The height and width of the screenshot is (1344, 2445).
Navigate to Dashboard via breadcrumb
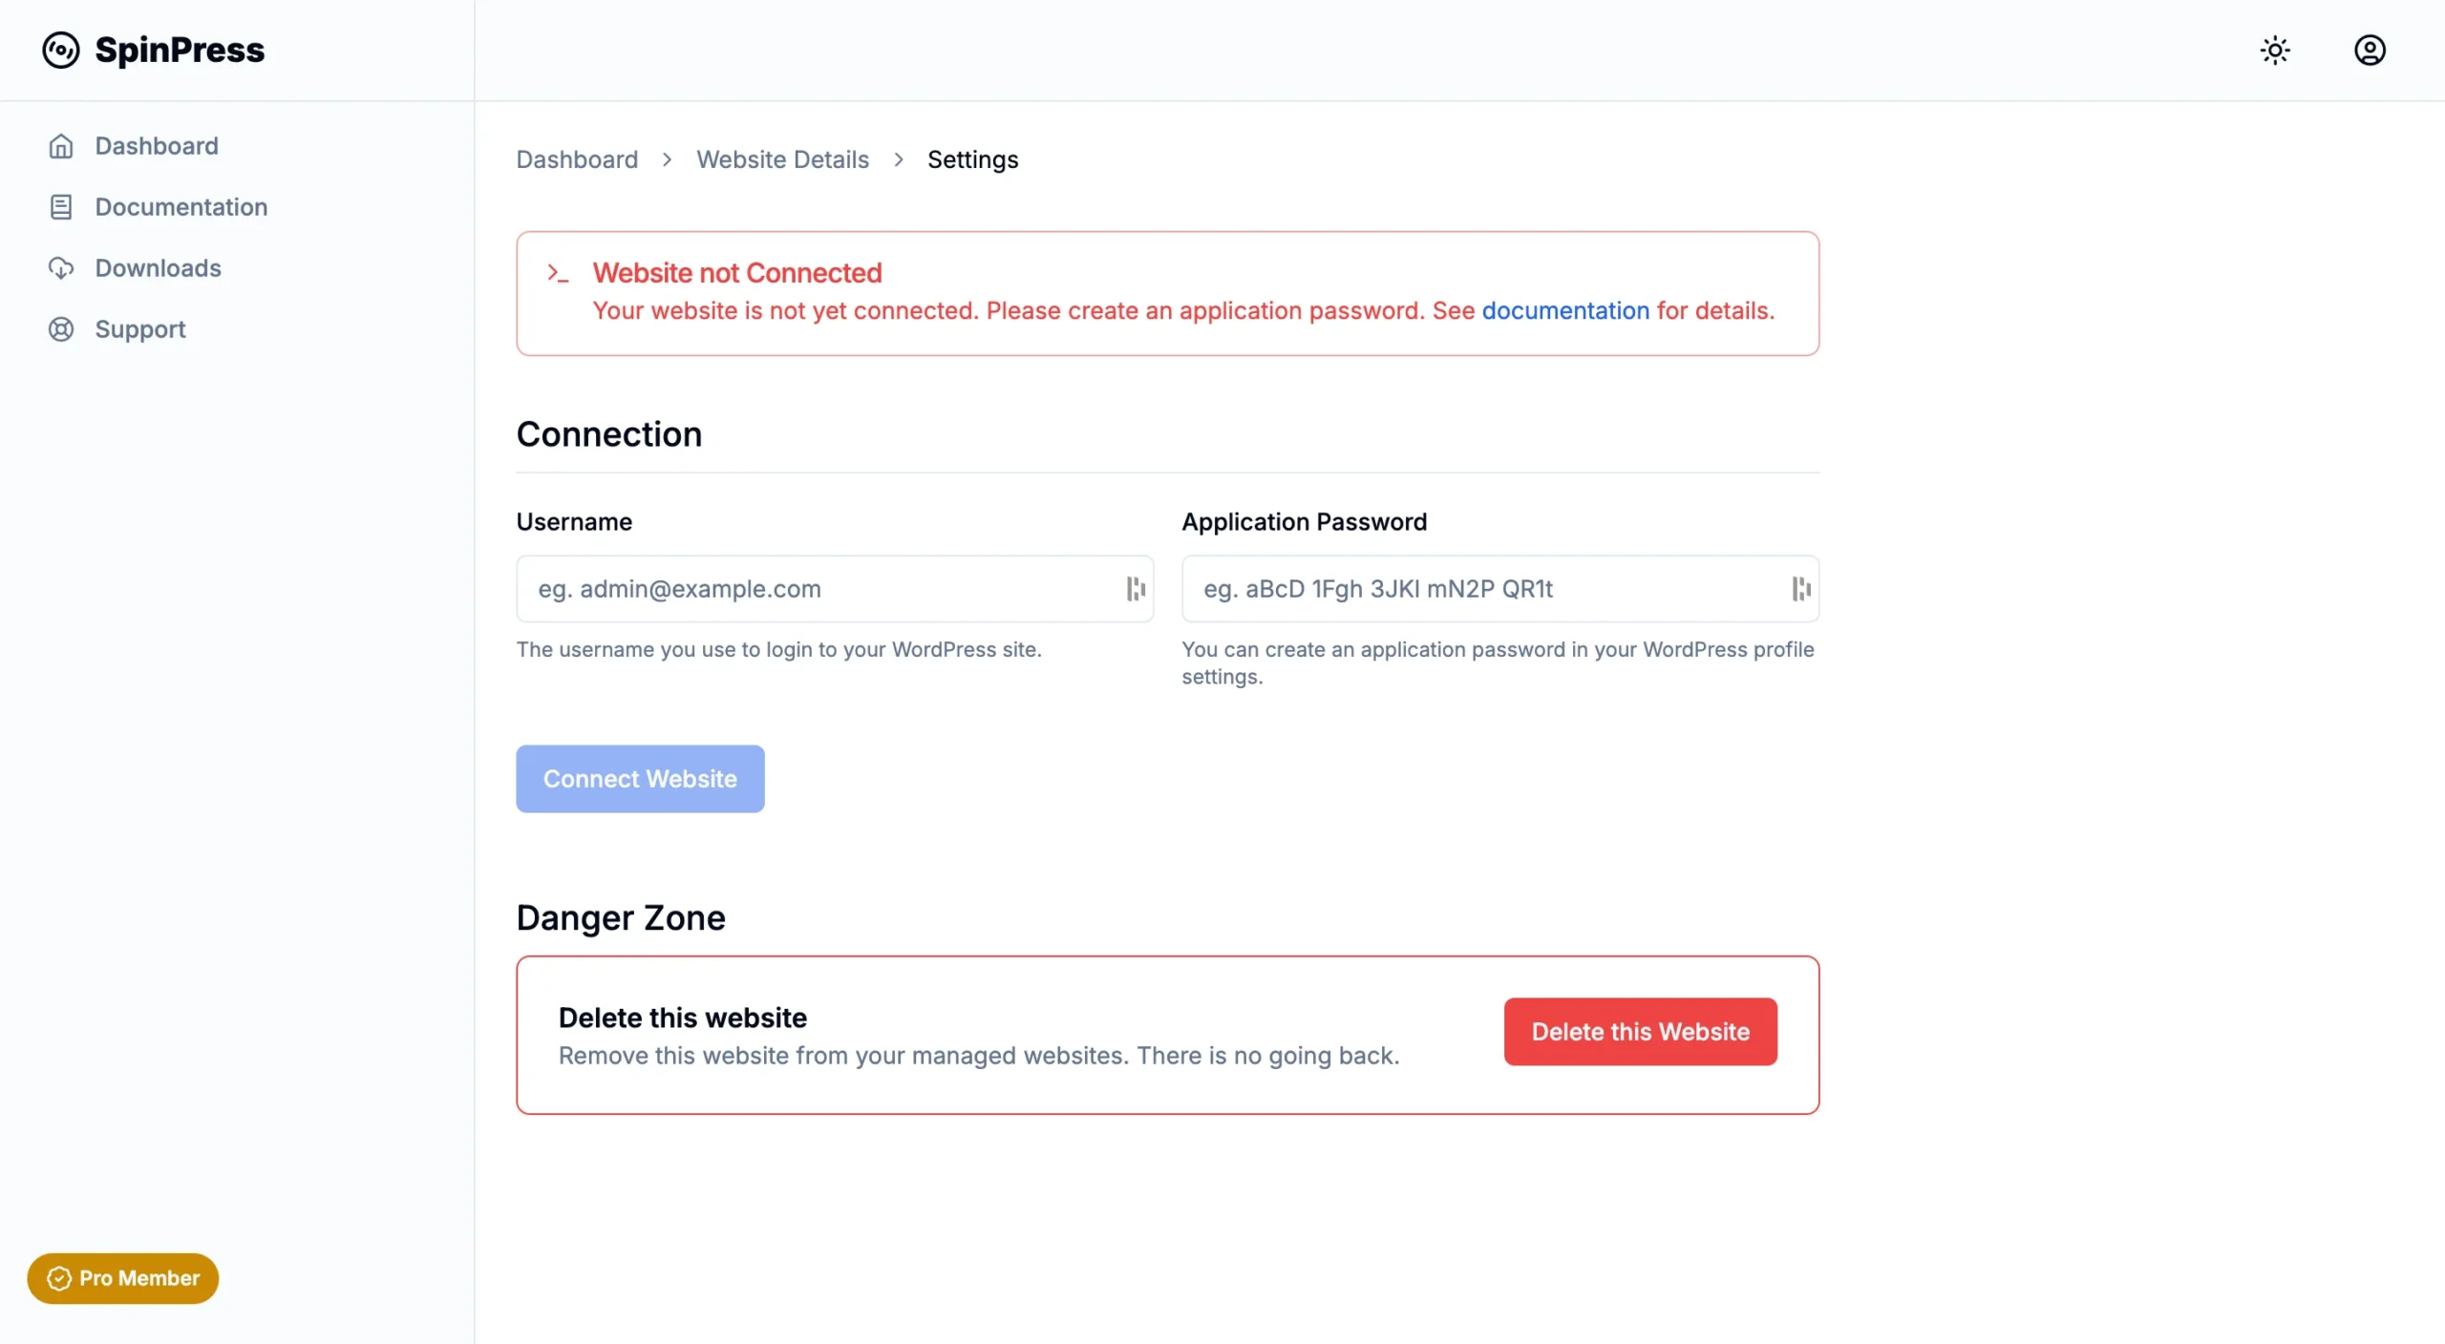(x=577, y=159)
